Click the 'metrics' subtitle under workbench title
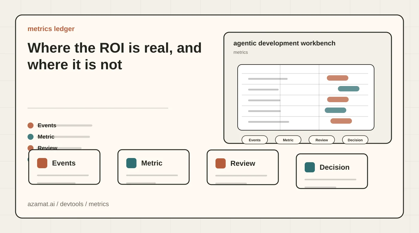The height and width of the screenshot is (233, 419). pos(241,52)
